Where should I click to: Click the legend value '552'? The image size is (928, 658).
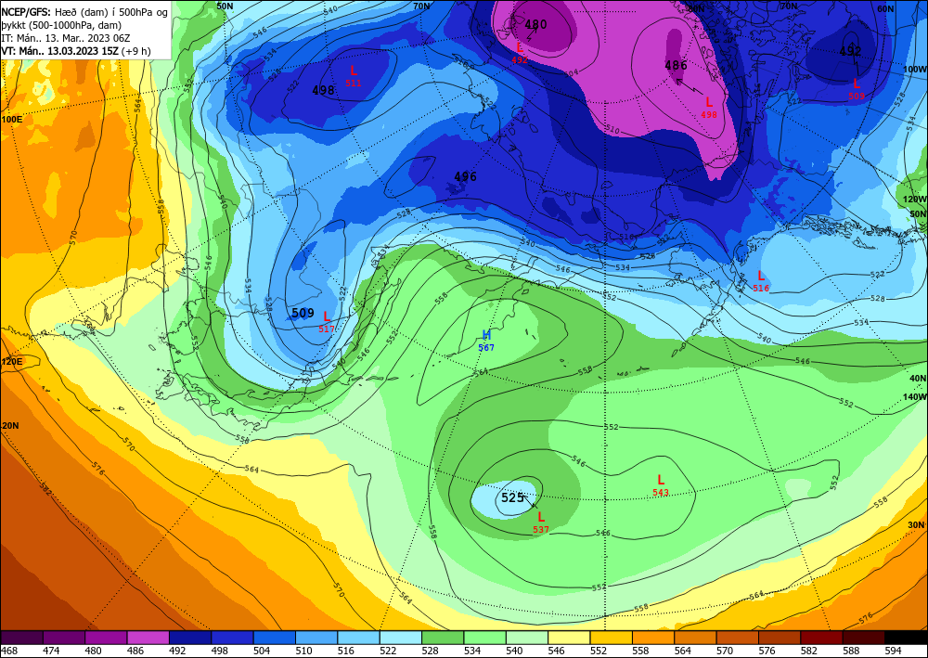click(x=600, y=651)
